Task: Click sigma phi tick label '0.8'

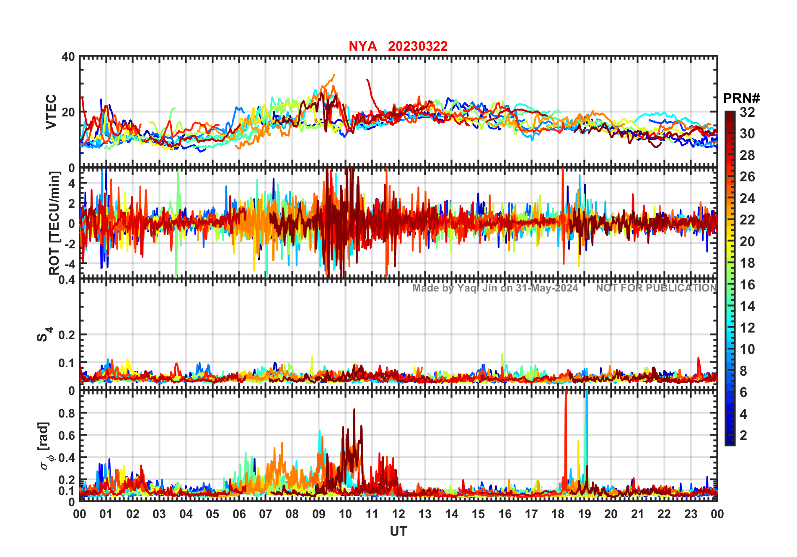Action: click(67, 413)
